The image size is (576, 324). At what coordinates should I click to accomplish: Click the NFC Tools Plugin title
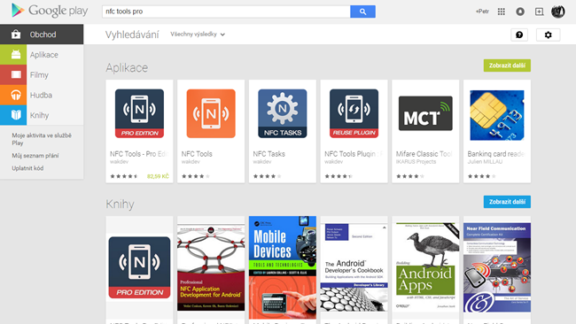tap(354, 154)
